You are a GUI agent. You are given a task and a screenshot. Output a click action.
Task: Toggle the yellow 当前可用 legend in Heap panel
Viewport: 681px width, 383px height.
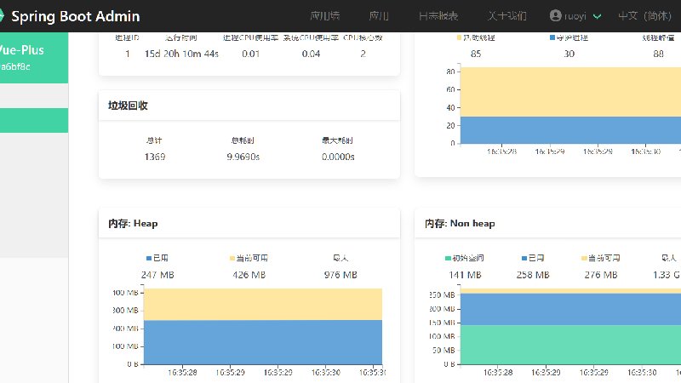232,258
